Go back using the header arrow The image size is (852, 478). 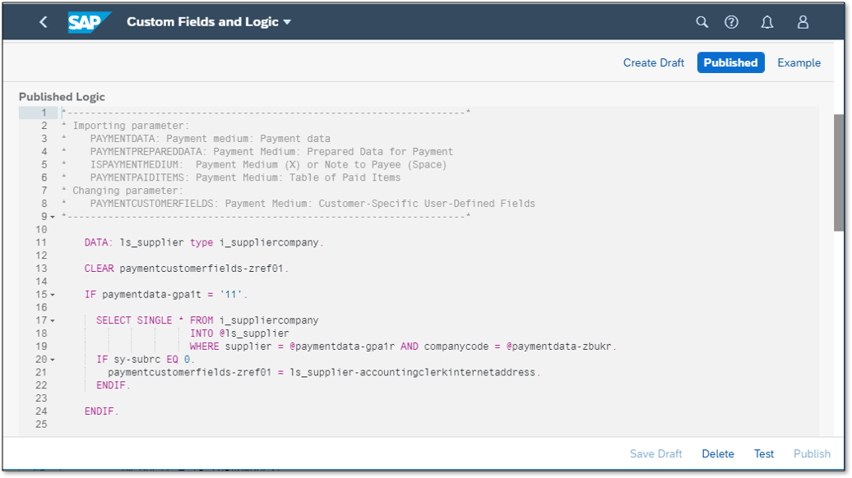tap(44, 22)
